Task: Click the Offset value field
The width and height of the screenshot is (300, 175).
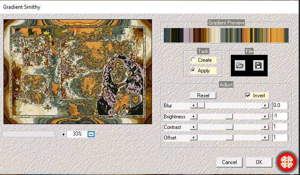Action: (x=280, y=137)
